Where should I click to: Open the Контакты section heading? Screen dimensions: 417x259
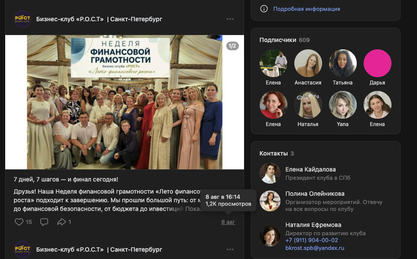tap(274, 153)
